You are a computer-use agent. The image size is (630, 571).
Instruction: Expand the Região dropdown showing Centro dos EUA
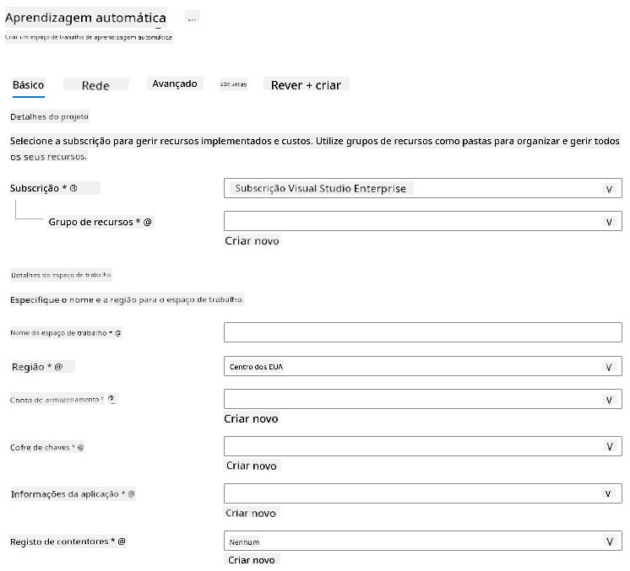pos(423,366)
